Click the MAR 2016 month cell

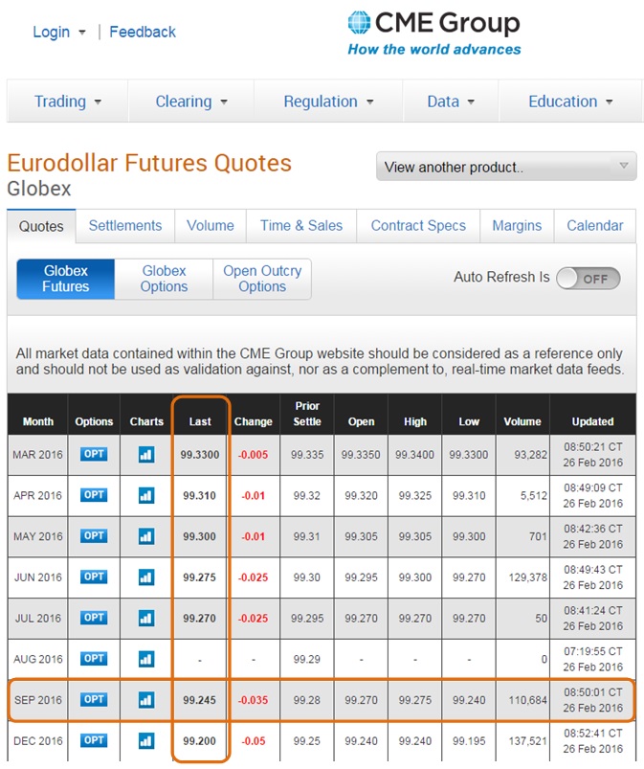pos(37,455)
